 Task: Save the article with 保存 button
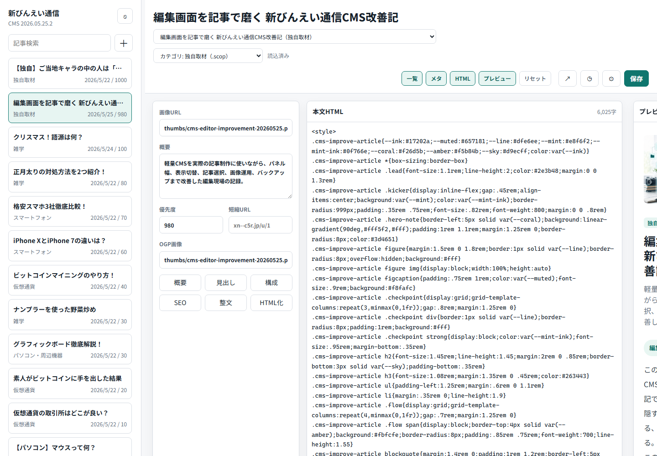tap(636, 78)
